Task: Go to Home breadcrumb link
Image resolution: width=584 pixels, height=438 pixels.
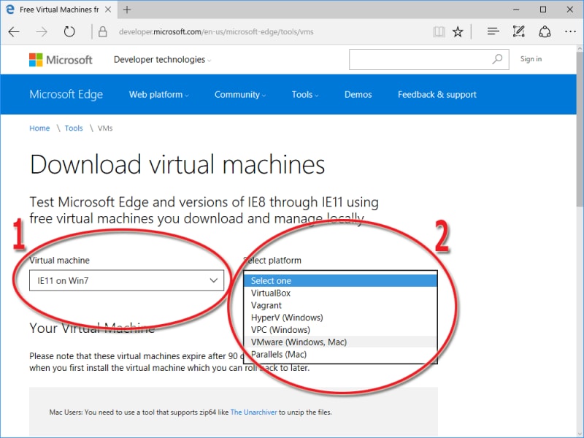Action: 39,128
